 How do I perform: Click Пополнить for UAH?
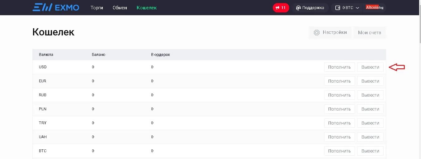click(x=339, y=137)
